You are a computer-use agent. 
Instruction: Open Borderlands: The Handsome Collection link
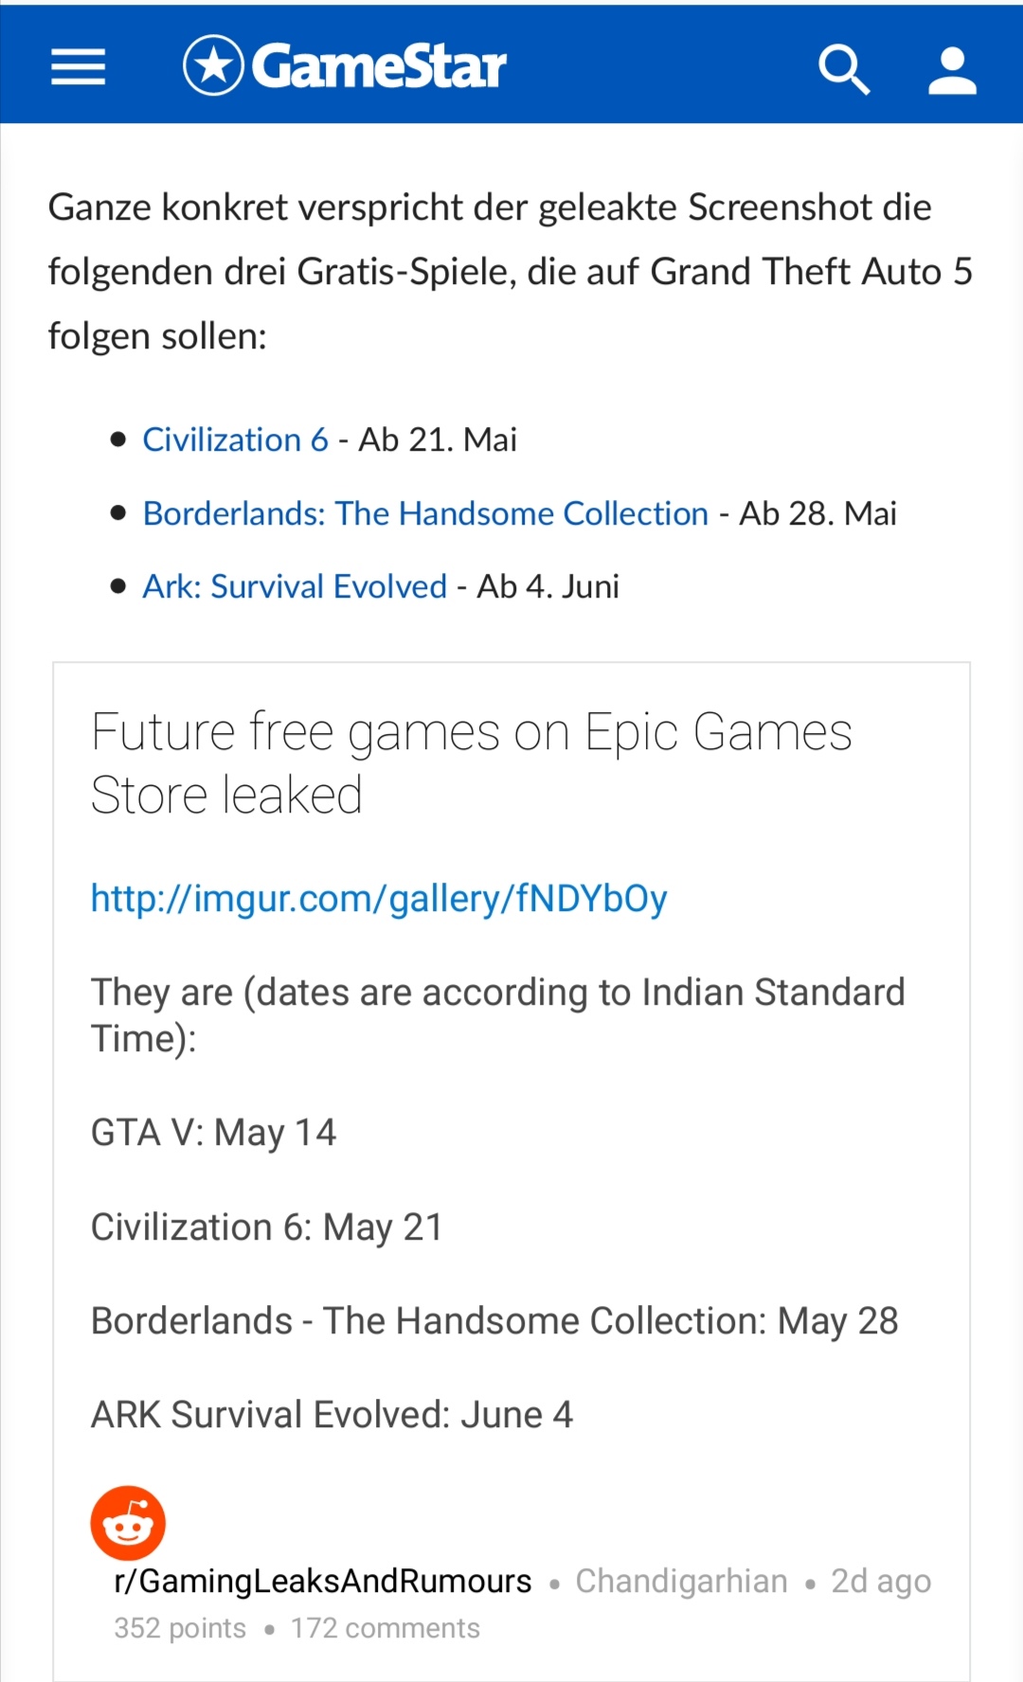pos(425,513)
